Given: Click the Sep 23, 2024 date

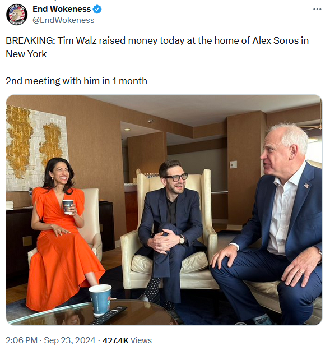Looking at the screenshot, I should 69,340.
